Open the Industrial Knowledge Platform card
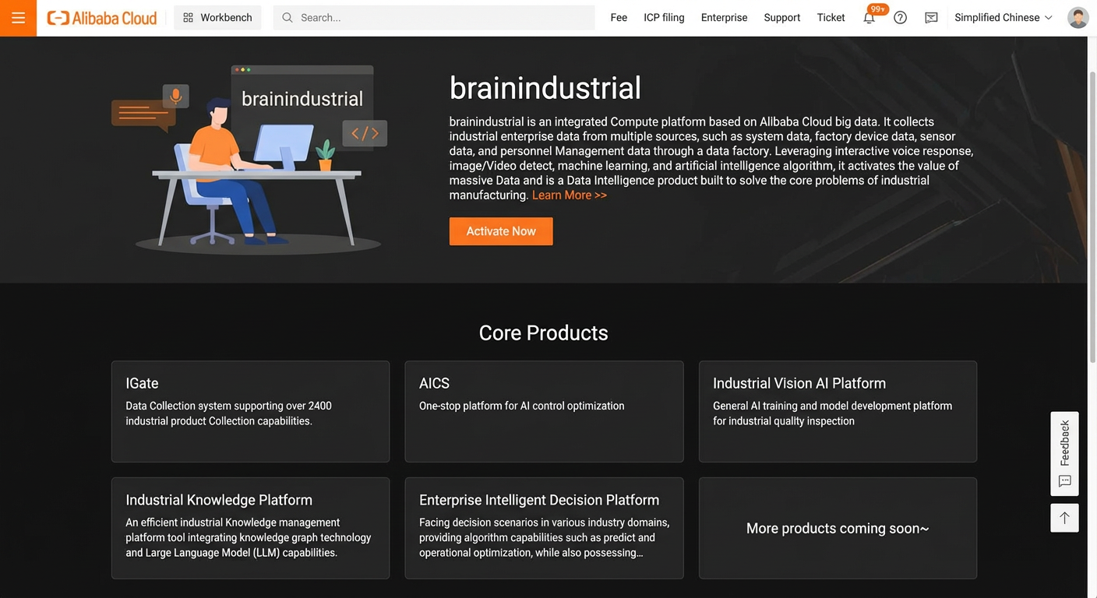 (250, 528)
